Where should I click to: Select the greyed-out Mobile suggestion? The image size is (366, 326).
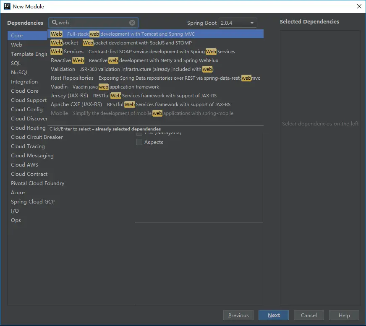pyautogui.click(x=155, y=113)
